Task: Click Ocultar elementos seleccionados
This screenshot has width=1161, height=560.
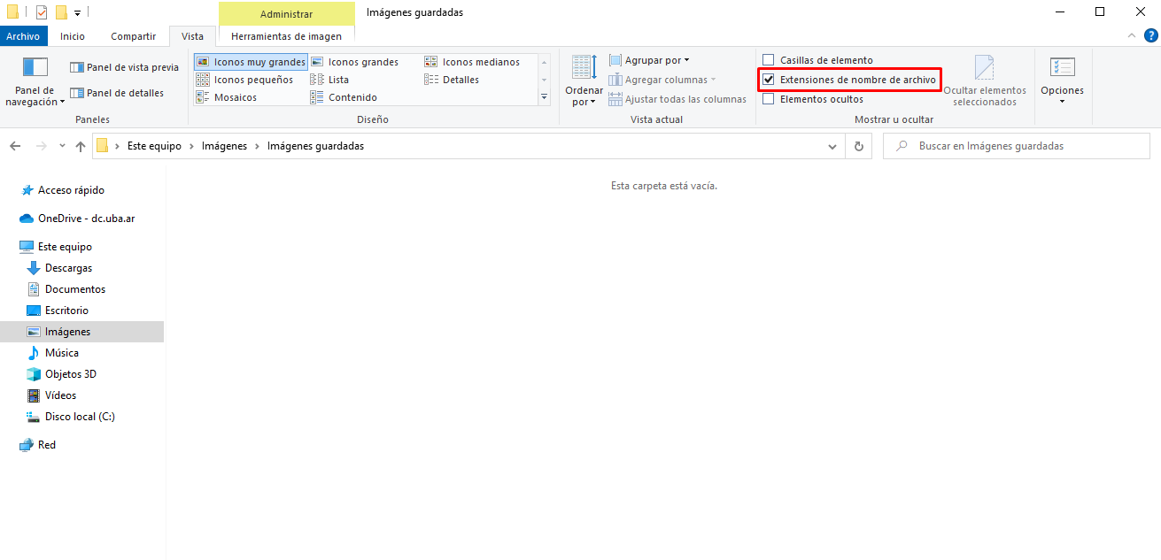Action: coord(984,80)
